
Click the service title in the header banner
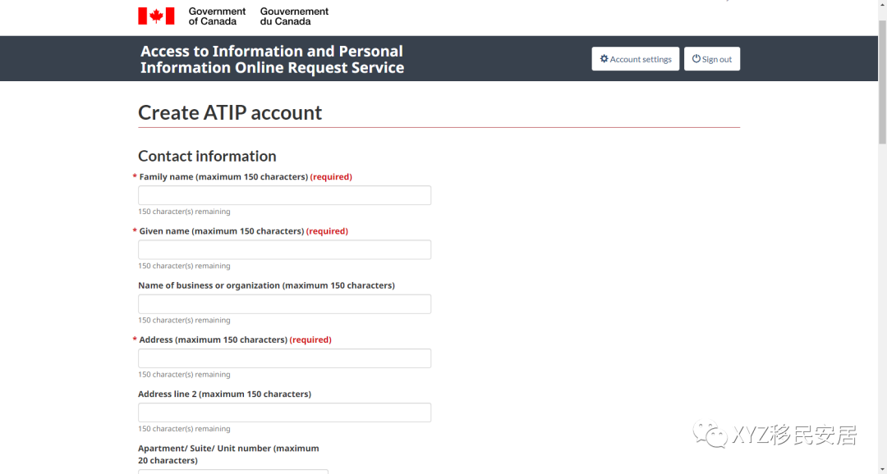tap(272, 59)
